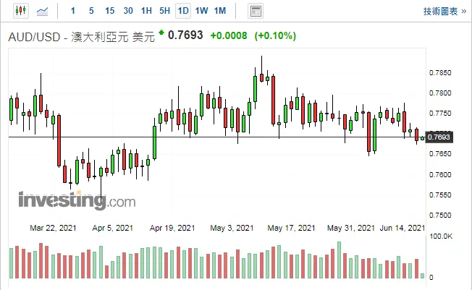
Task: Select the 5H timeframe
Action: coord(164,11)
